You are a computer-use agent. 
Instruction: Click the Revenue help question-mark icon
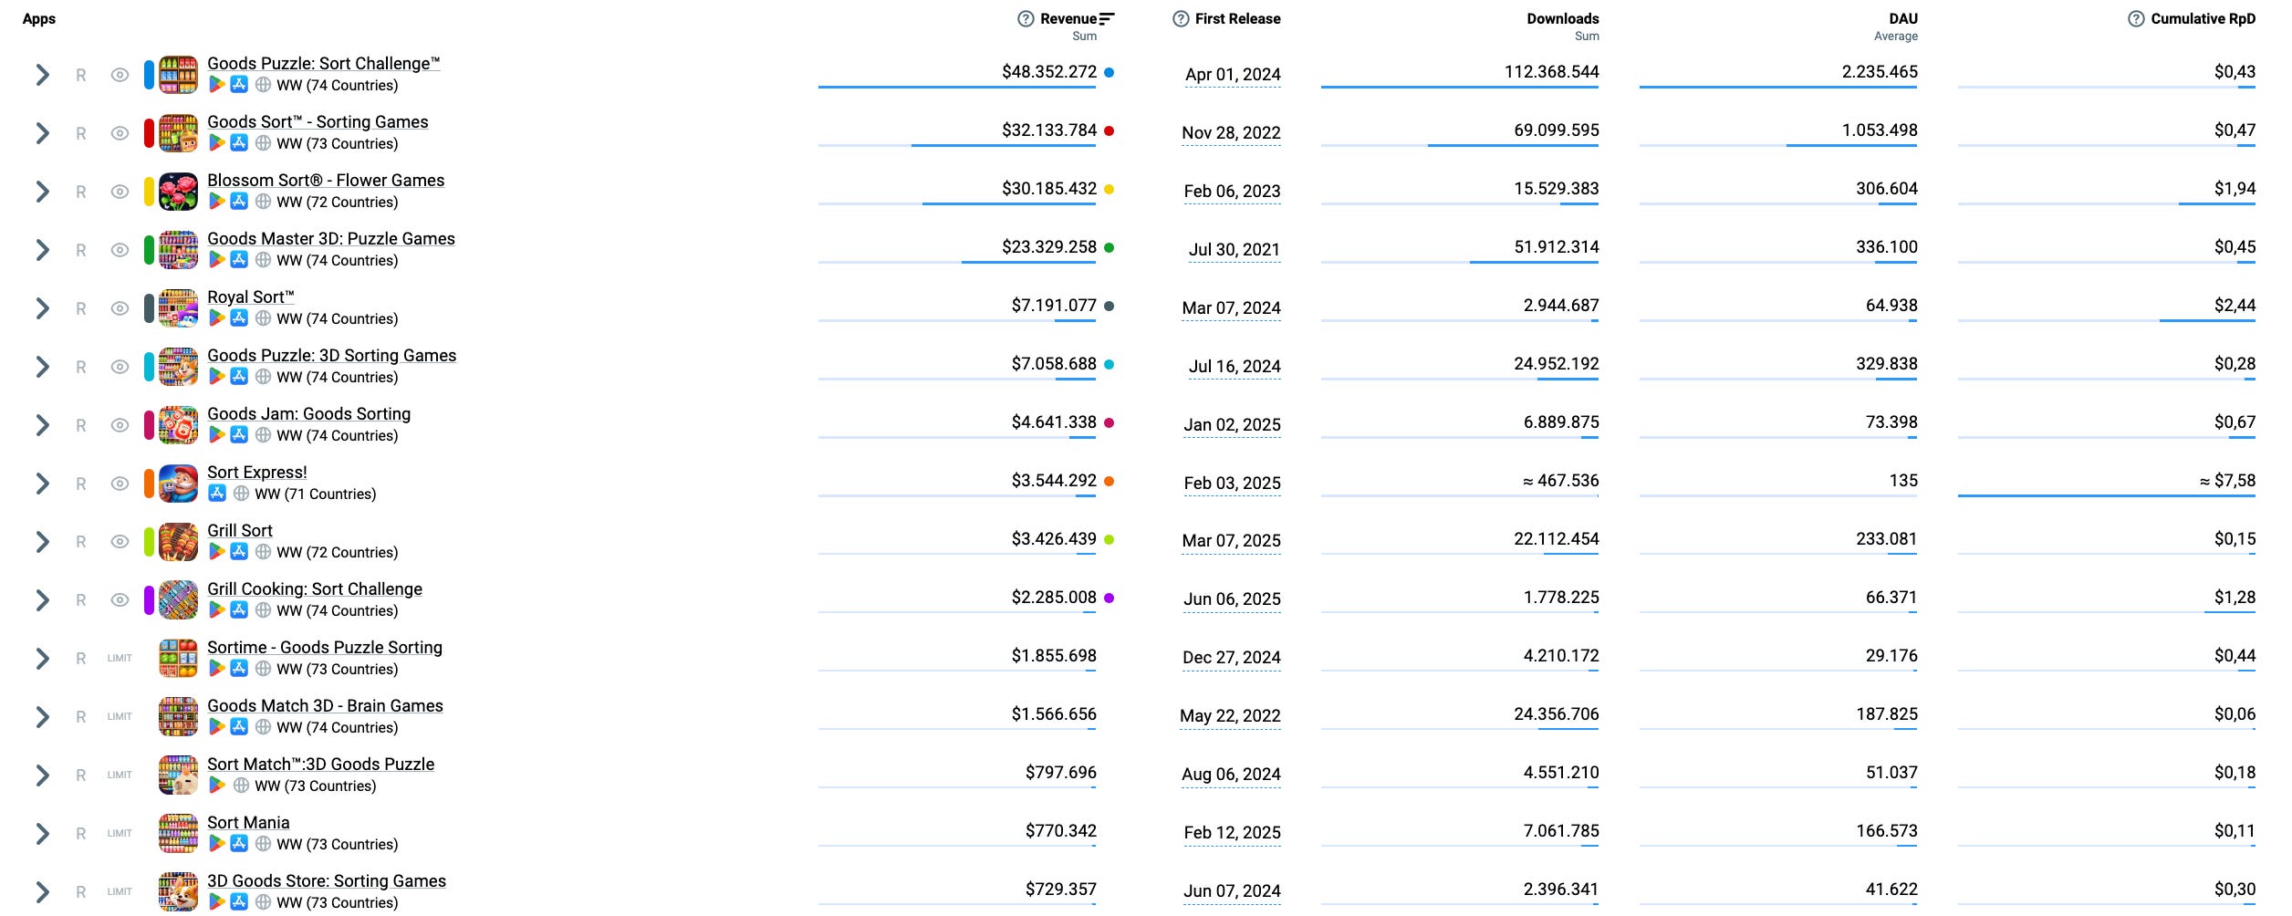(1026, 19)
